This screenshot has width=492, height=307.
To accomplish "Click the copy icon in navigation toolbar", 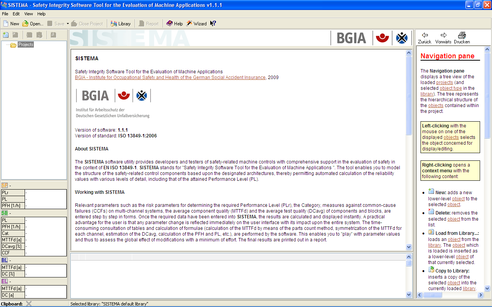I will (x=29, y=35).
